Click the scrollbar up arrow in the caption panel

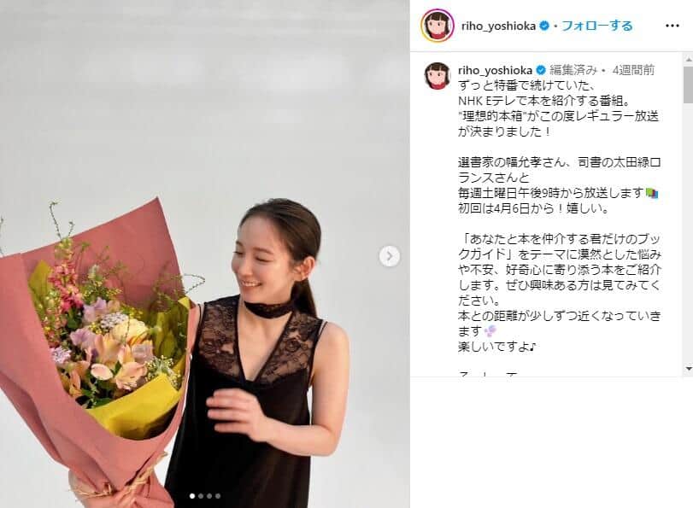(688, 59)
